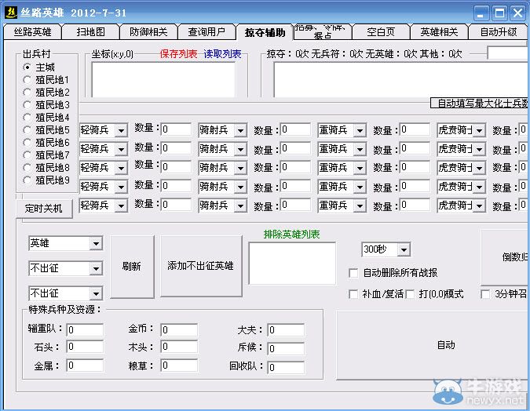Click the 粮草 input field
This screenshot has height=411, width=530.
click(179, 366)
